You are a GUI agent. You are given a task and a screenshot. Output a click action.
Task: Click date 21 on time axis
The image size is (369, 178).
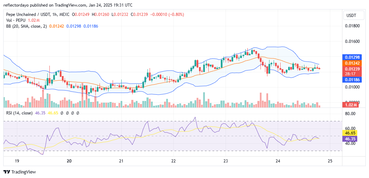[x=121, y=161]
